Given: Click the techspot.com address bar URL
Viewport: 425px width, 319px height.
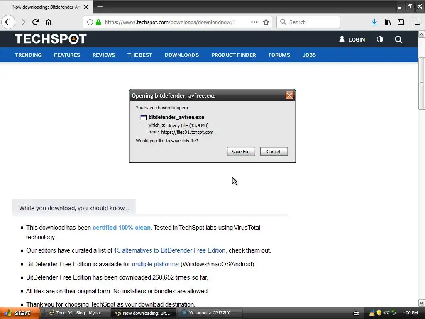Looking at the screenshot, I should click(170, 22).
